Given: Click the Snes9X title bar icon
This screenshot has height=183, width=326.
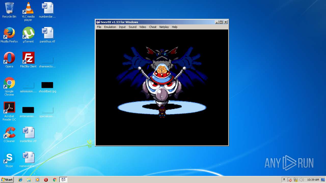Looking at the screenshot, I should click(98, 22).
